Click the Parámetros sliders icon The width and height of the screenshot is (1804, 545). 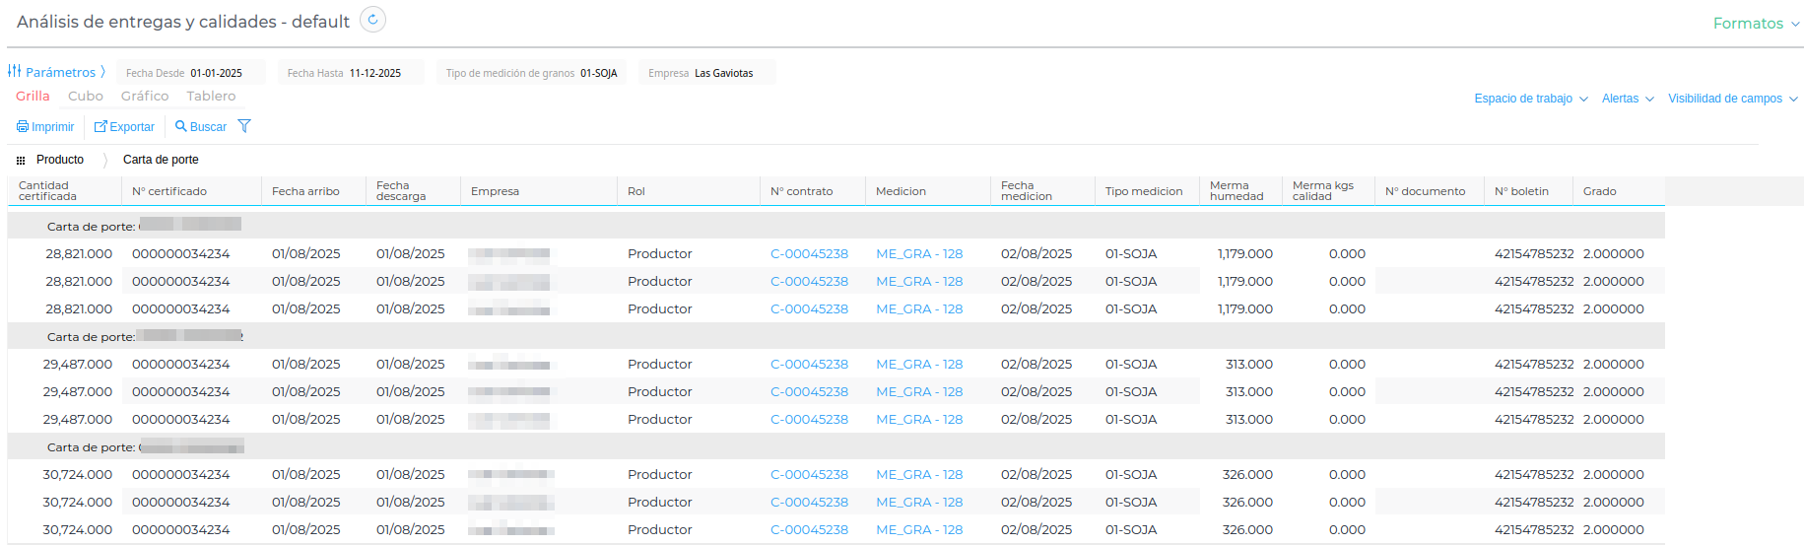(x=14, y=71)
